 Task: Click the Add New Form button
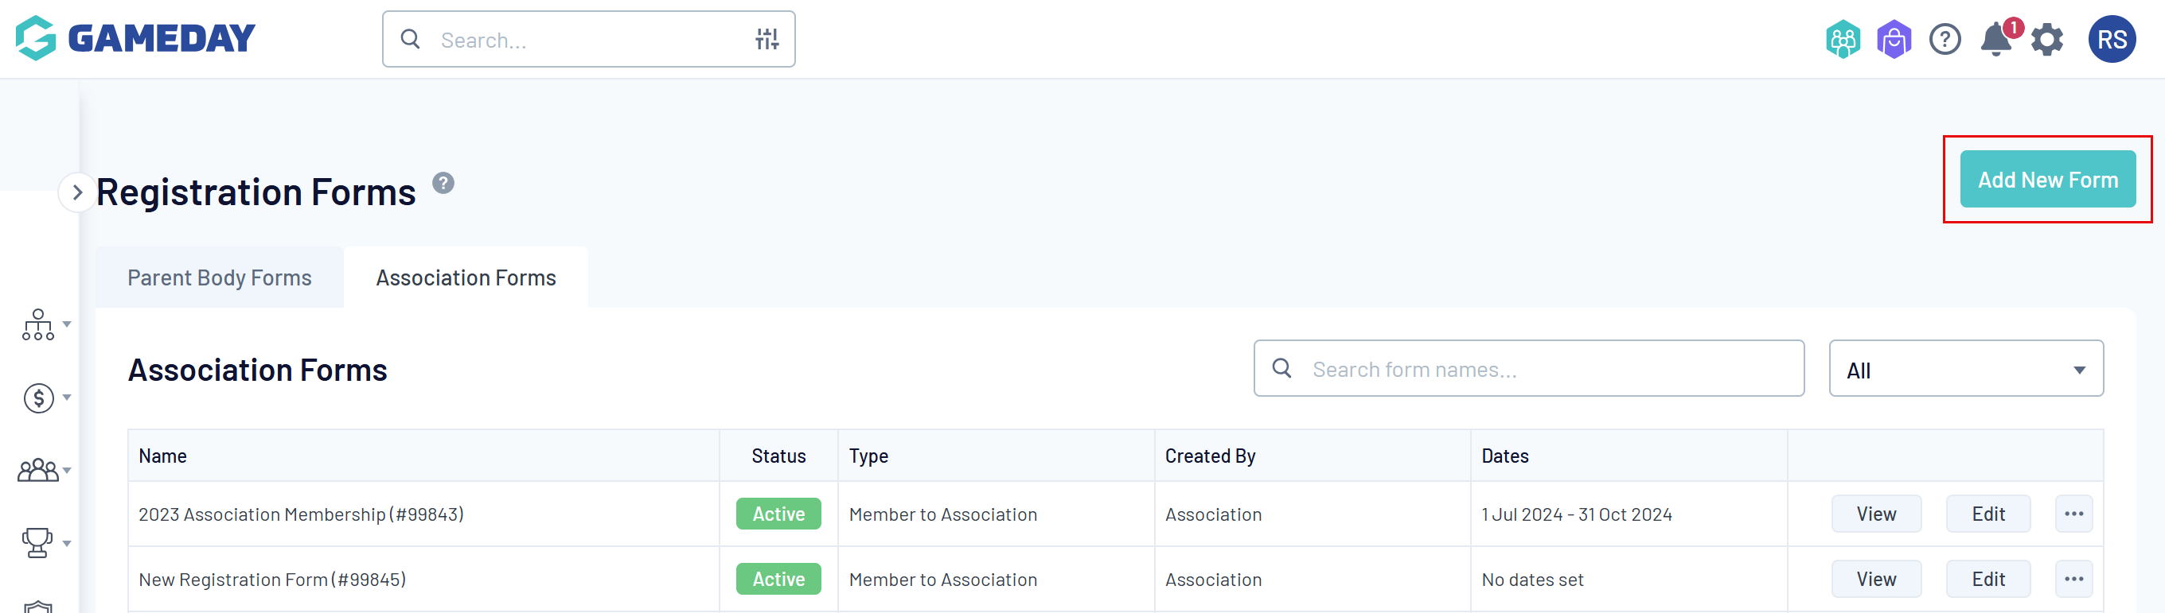click(x=2046, y=180)
